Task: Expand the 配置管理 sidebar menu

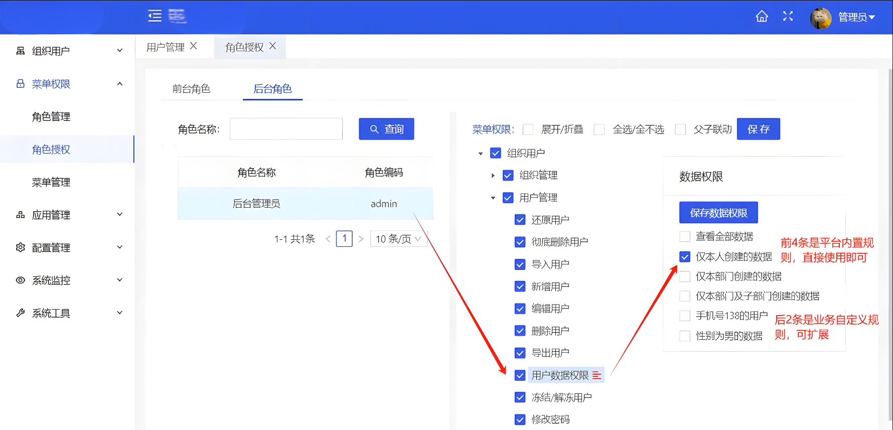Action: 119,247
